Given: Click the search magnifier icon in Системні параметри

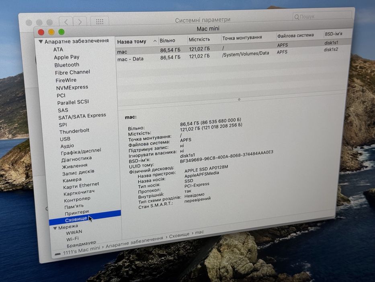Looking at the screenshot, I should [x=297, y=17].
